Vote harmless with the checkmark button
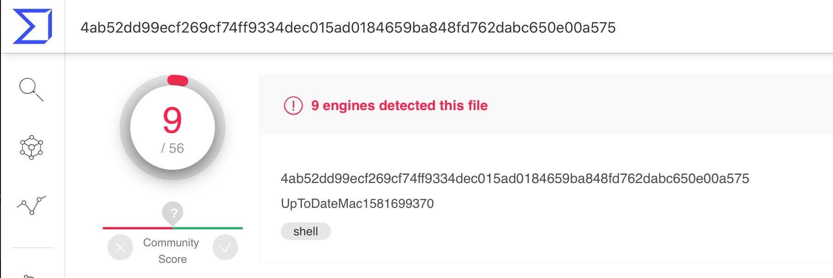The width and height of the screenshot is (833, 278). (x=225, y=248)
